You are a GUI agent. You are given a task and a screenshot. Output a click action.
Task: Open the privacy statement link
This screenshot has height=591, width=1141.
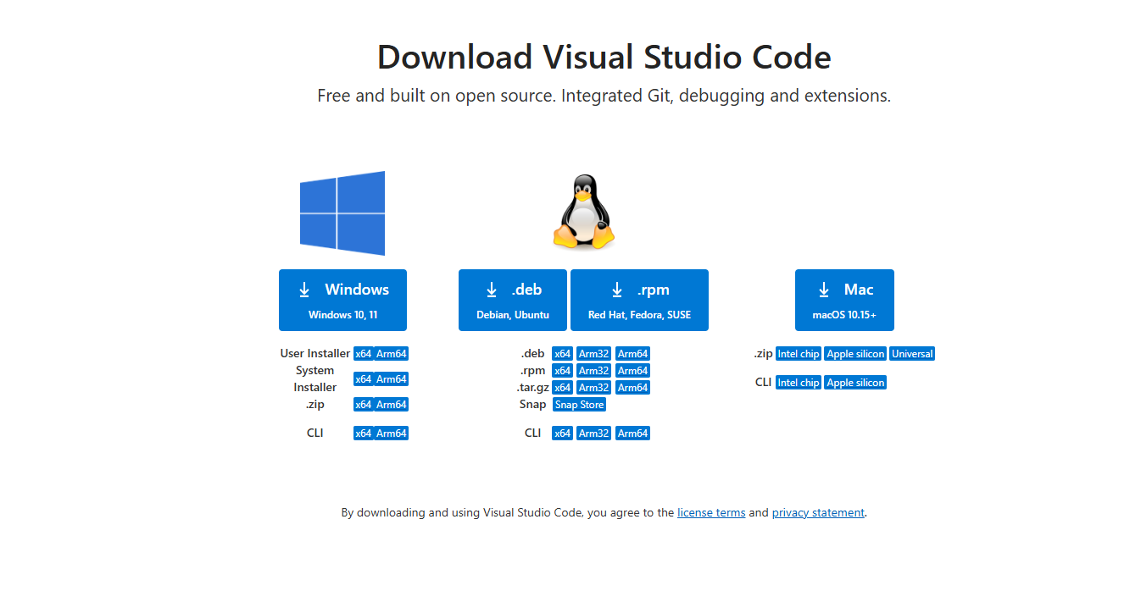[x=818, y=512]
